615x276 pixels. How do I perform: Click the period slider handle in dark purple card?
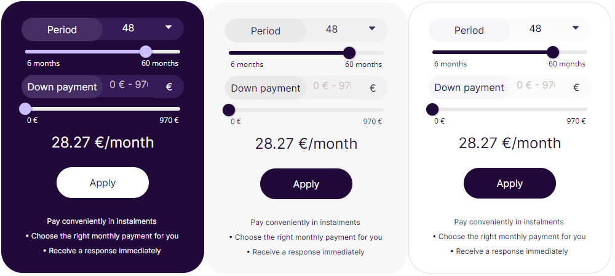[x=146, y=52]
